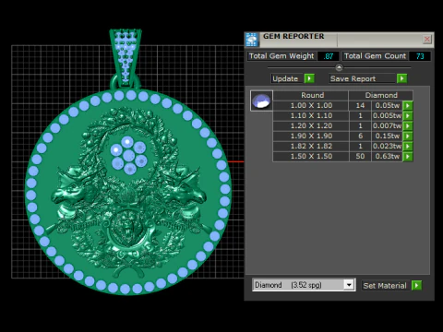Click the Update label

click(285, 78)
